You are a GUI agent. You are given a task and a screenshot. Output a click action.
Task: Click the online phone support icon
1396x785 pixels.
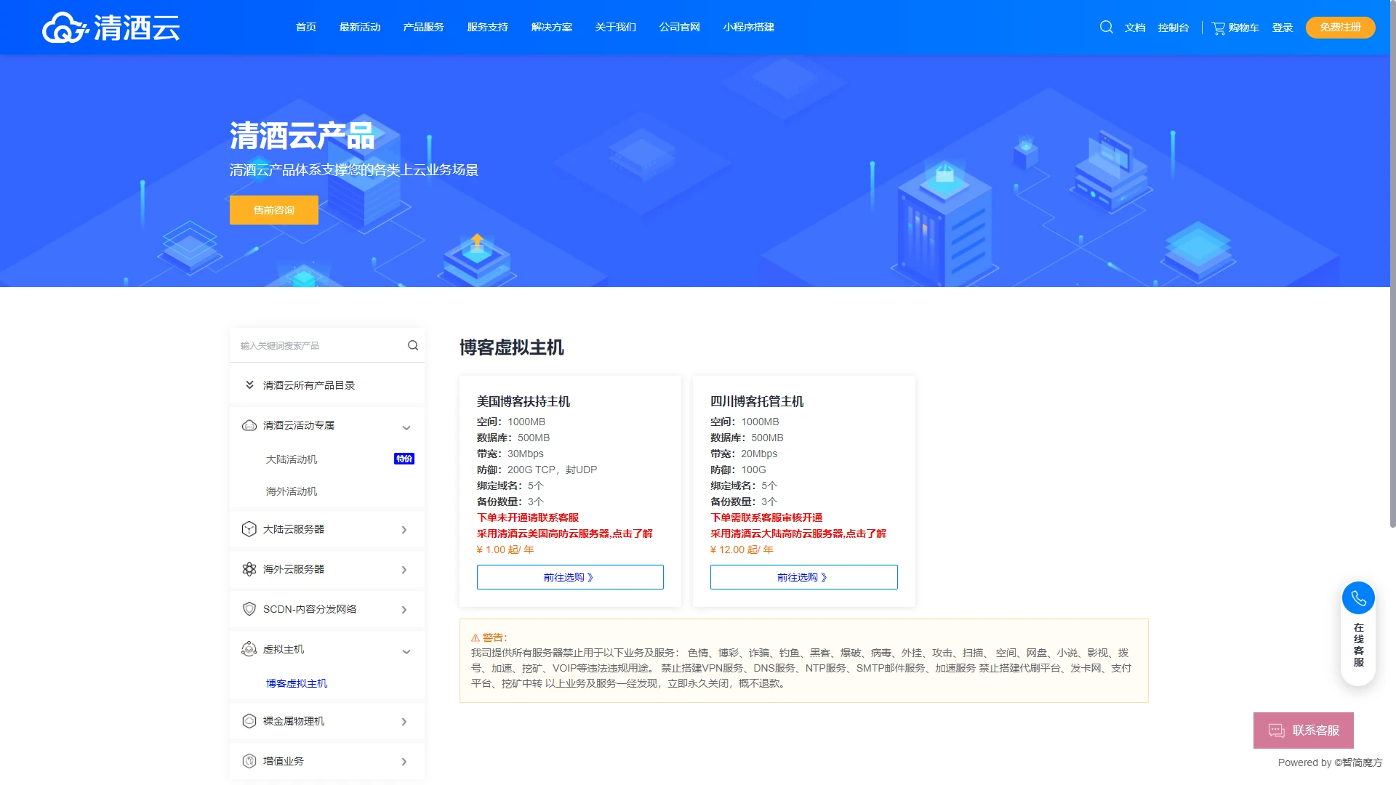(1357, 598)
